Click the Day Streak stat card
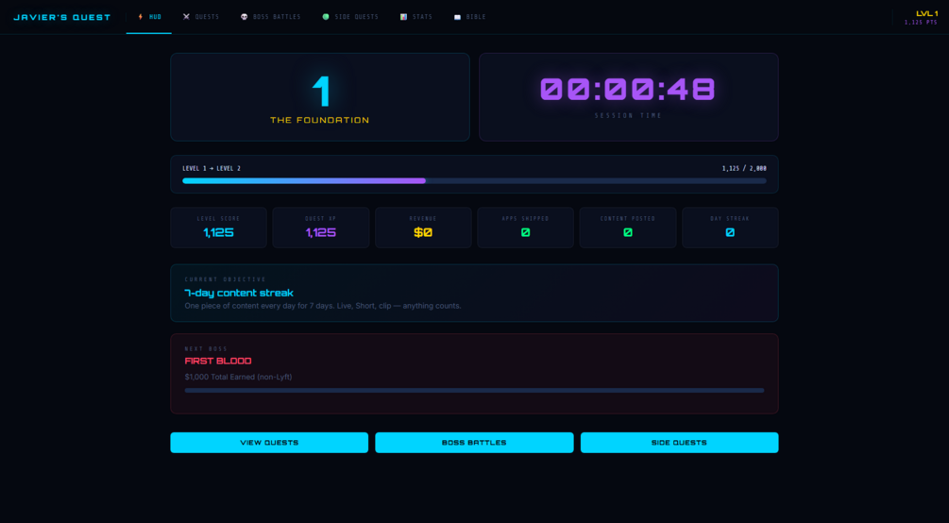The image size is (949, 523). (730, 228)
